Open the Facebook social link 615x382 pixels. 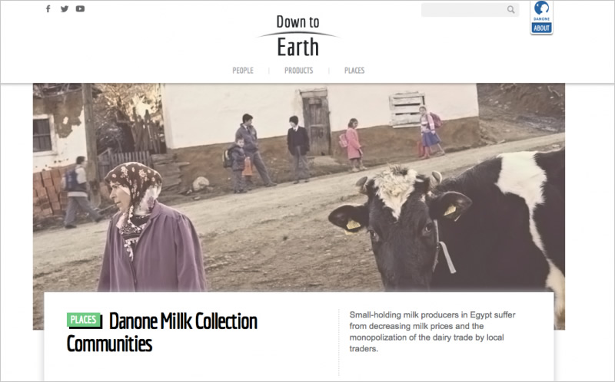pos(48,8)
